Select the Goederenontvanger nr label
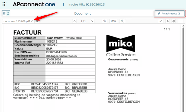 click(30, 45)
